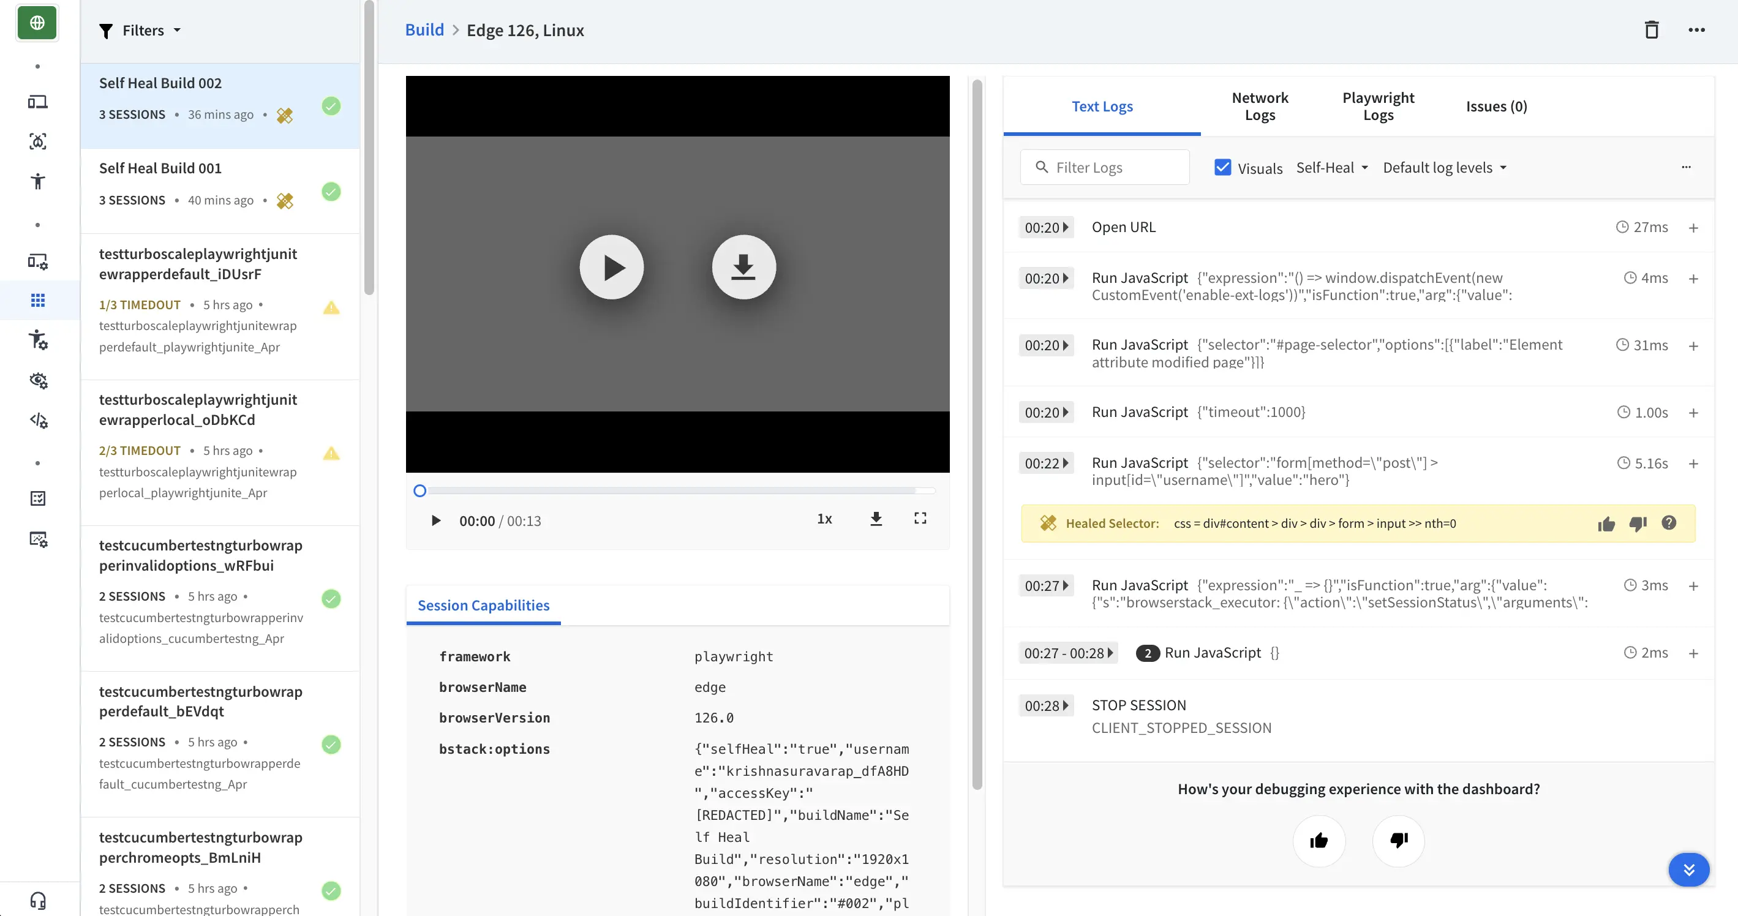Click the video progress slider handle
The image size is (1738, 916).
pos(419,490)
